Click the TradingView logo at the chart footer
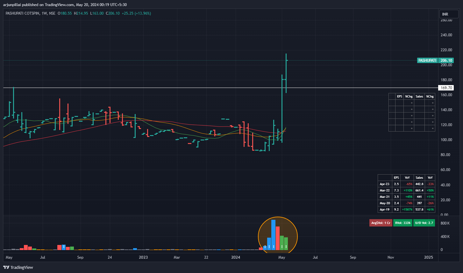This screenshot has width=463, height=273. coord(18,267)
